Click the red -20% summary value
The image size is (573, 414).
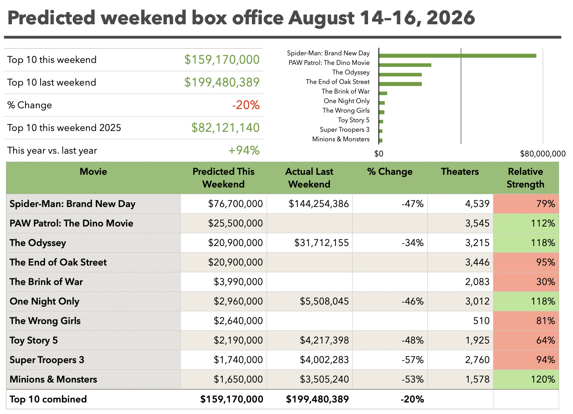coord(246,105)
